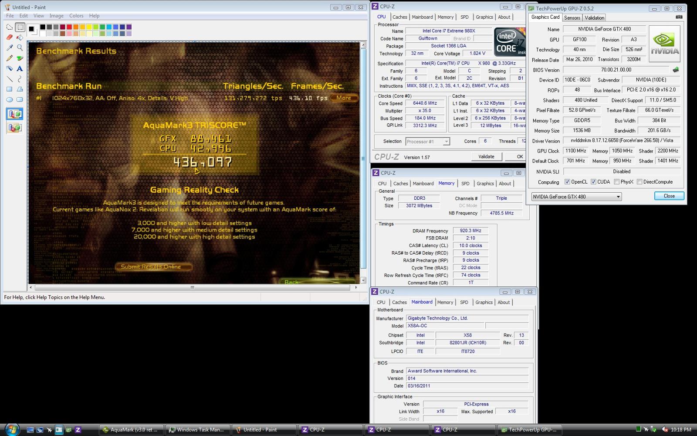Choose the Curve tool in Paint
The height and width of the screenshot is (436, 697).
[20, 79]
